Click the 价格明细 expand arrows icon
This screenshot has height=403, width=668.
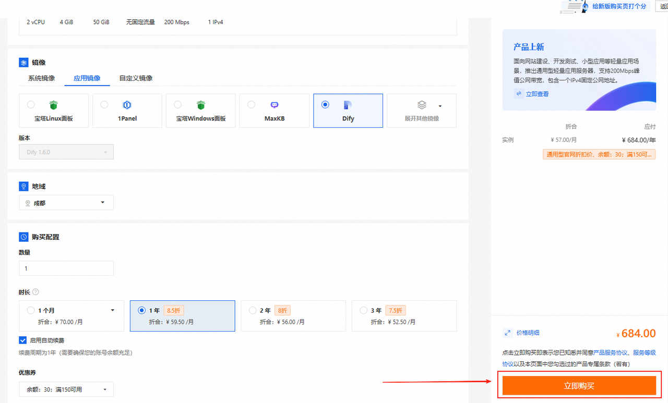click(506, 333)
